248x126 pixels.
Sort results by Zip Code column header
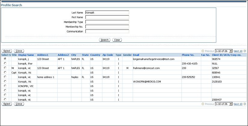point(107,55)
